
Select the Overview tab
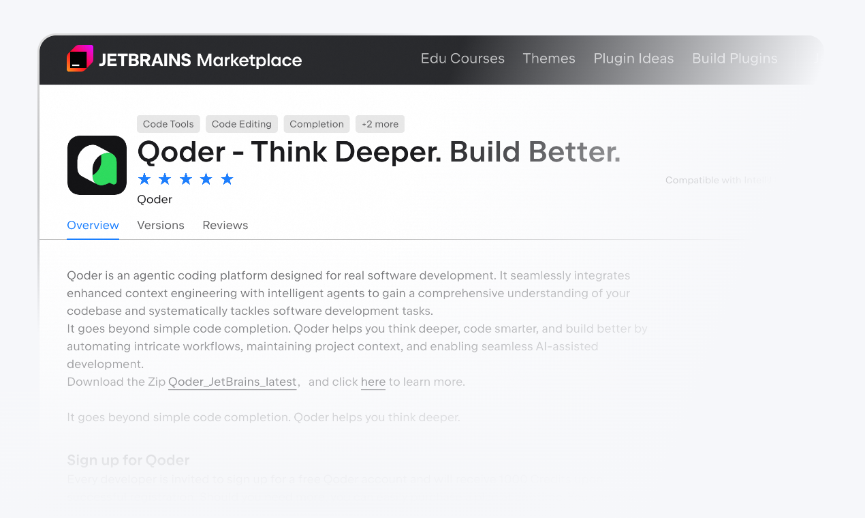pos(93,225)
